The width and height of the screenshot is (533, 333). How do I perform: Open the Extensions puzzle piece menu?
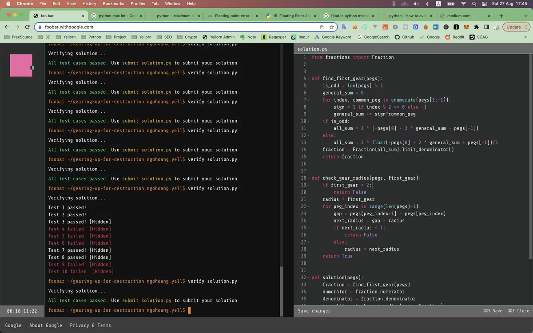[x=477, y=27]
